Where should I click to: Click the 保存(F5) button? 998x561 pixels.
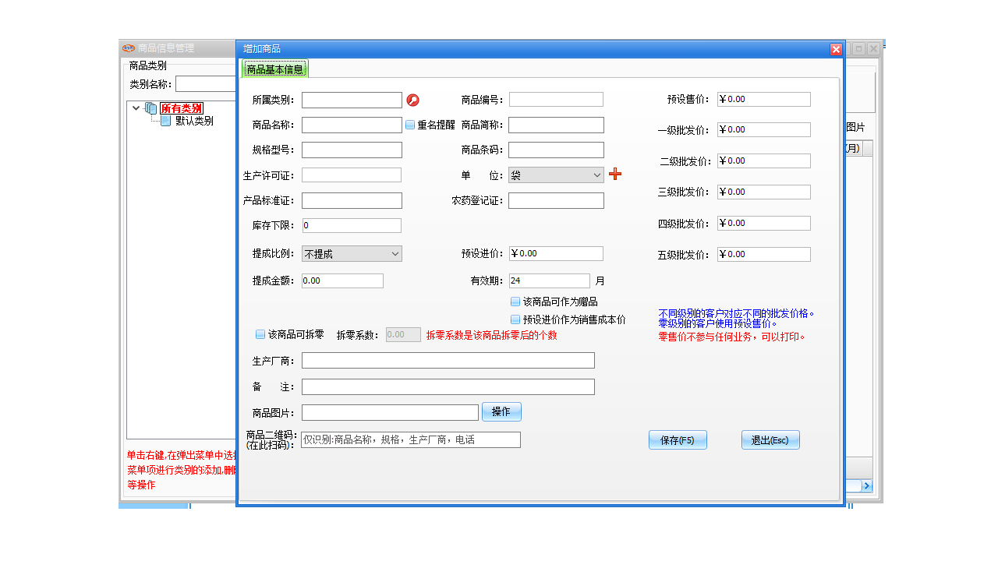(677, 439)
